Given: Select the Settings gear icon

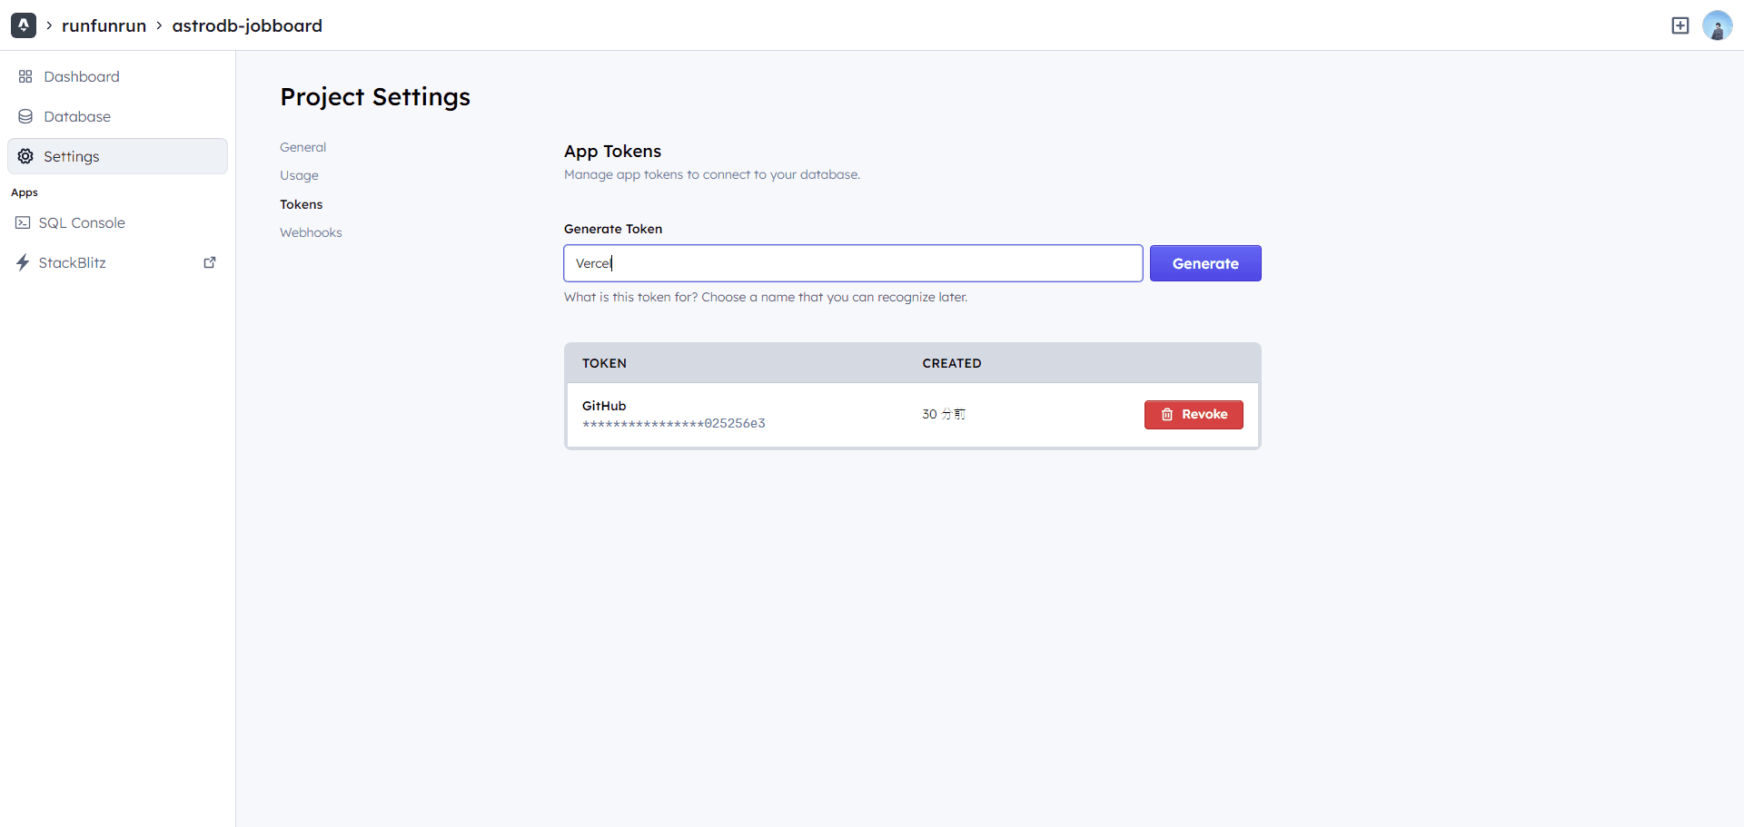Looking at the screenshot, I should pyautogui.click(x=25, y=156).
